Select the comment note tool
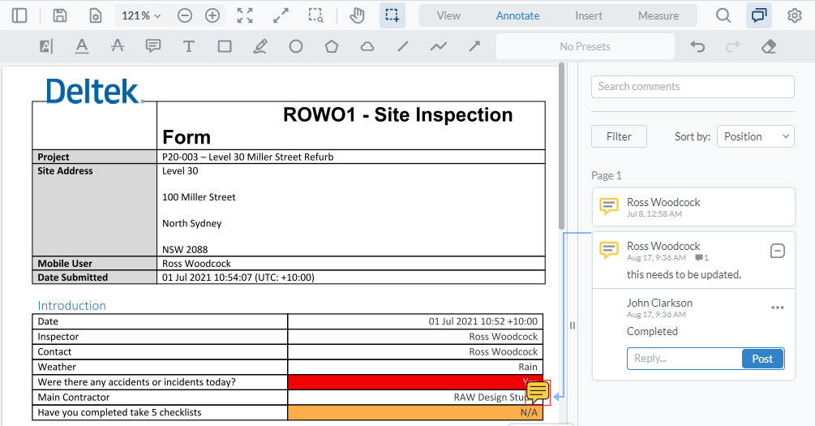This screenshot has width=815, height=426. [x=152, y=46]
